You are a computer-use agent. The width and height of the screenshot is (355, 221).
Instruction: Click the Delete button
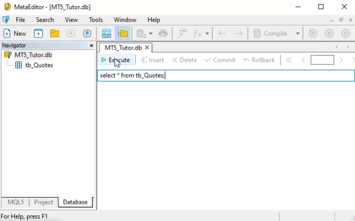[185, 60]
